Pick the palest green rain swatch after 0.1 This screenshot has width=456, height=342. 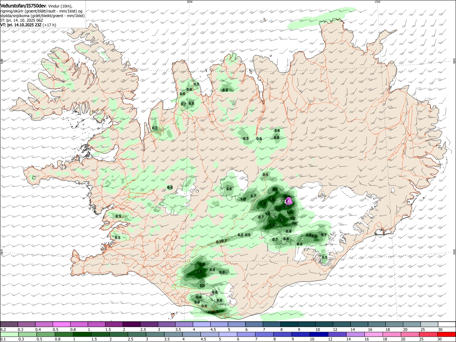pyautogui.click(x=10, y=335)
